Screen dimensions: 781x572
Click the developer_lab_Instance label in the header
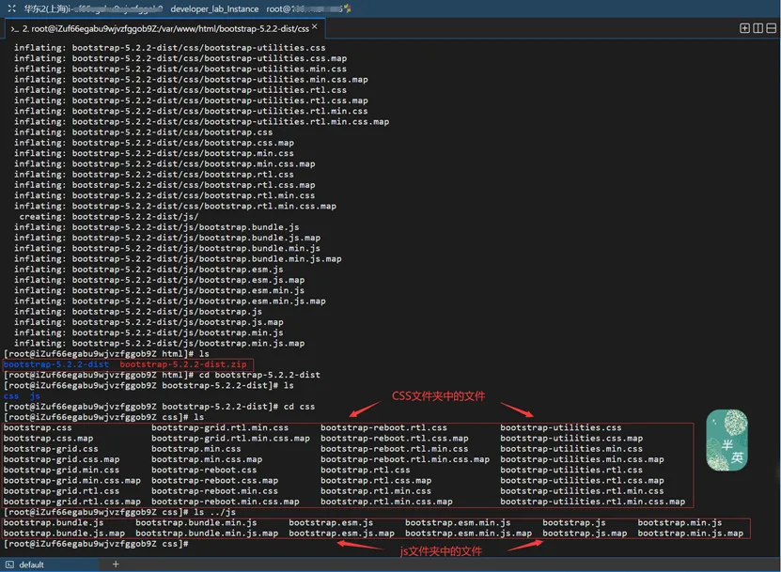click(x=214, y=9)
